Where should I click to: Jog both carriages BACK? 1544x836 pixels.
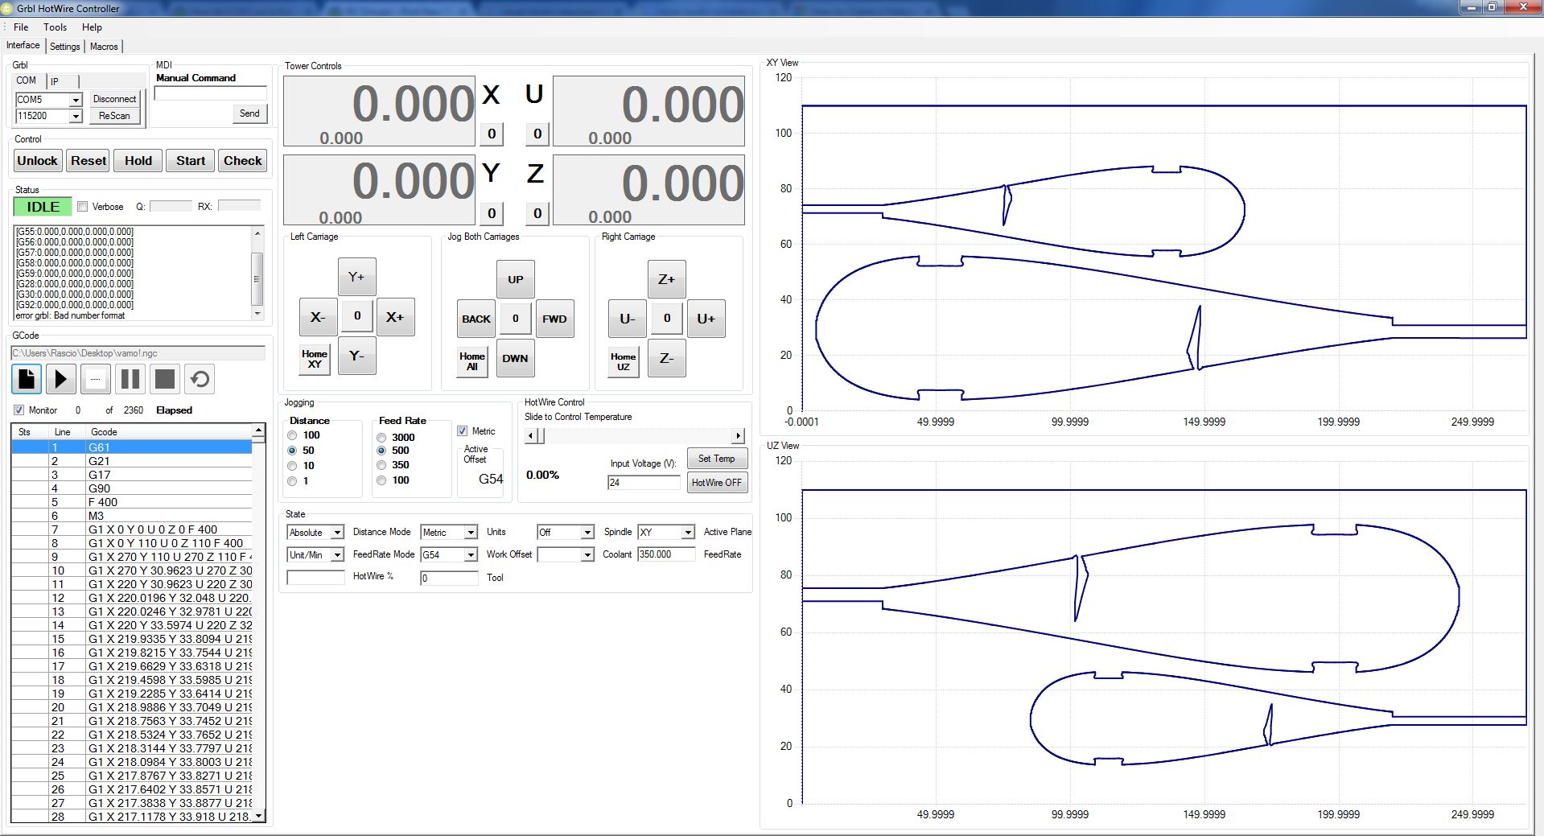tap(476, 319)
